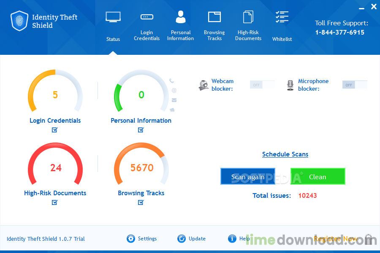Click the Settings gear icon
The height and width of the screenshot is (253, 380).
click(131, 239)
